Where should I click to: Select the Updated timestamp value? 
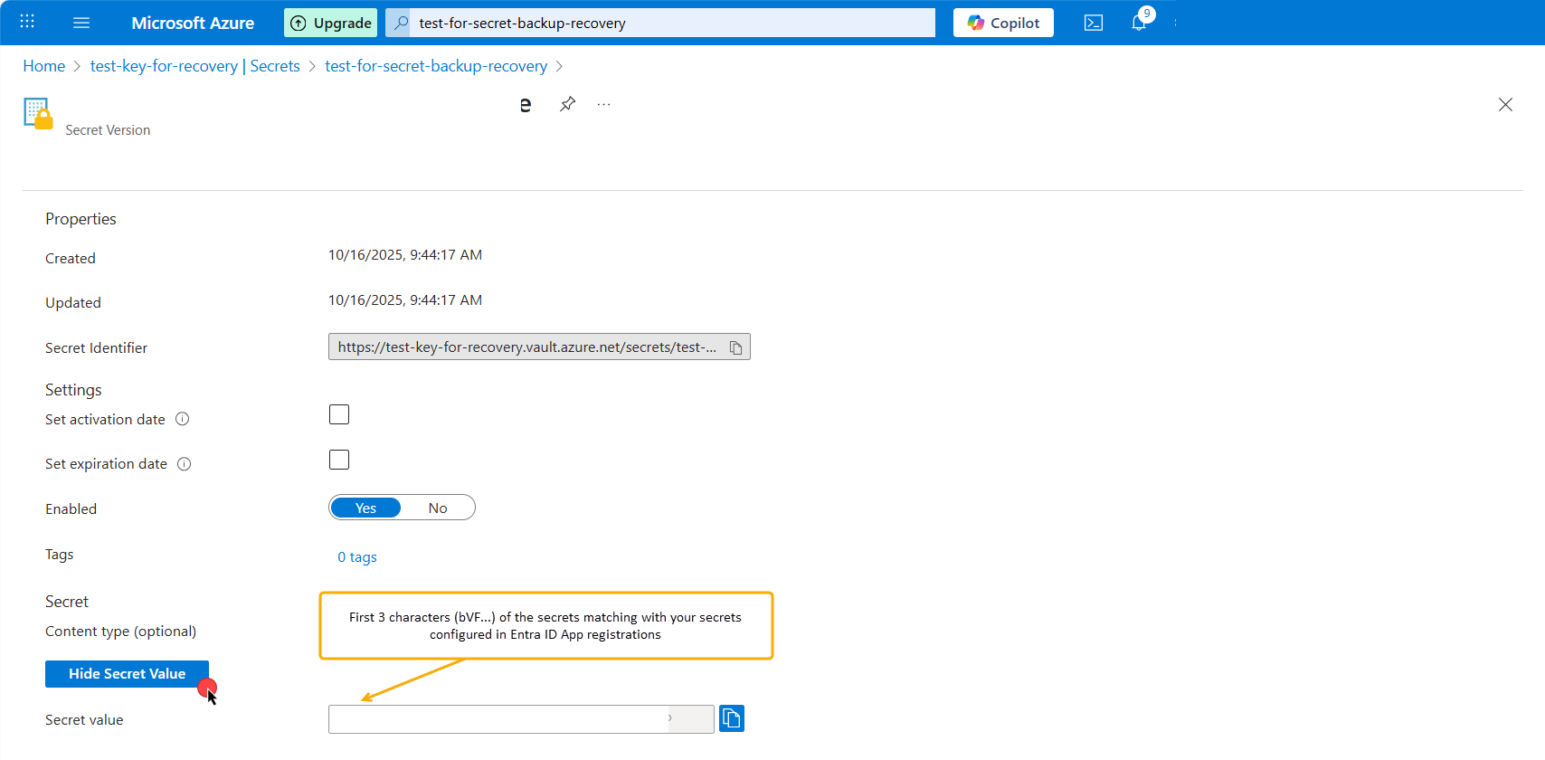click(405, 300)
